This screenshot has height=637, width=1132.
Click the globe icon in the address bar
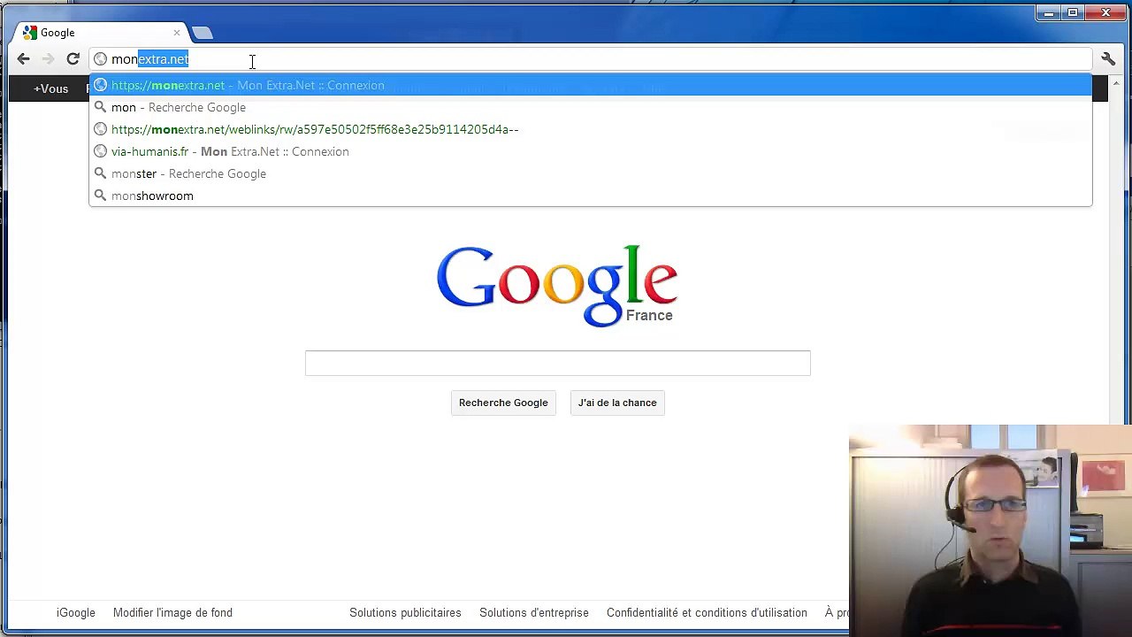tap(100, 59)
